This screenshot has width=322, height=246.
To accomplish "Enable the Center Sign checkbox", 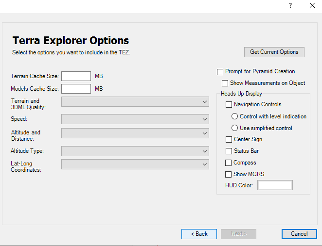I will point(229,139).
